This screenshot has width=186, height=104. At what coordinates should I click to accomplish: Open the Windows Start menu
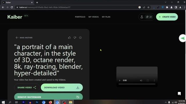tap(3, 102)
